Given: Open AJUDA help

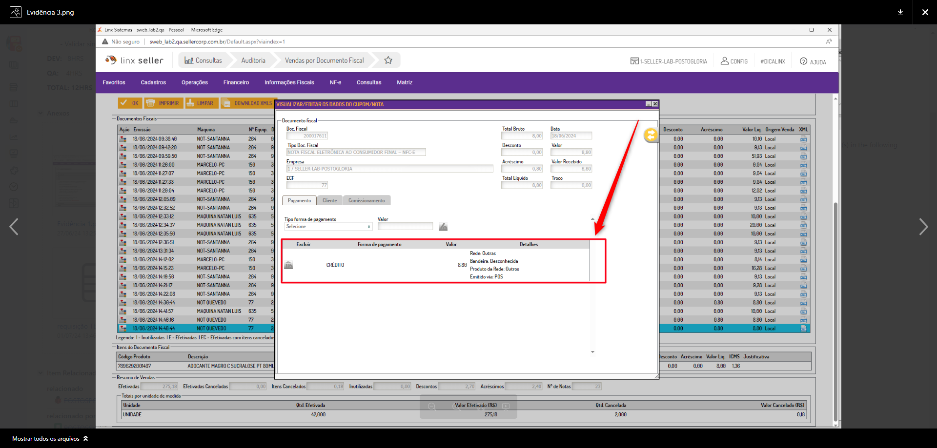Looking at the screenshot, I should click(813, 61).
